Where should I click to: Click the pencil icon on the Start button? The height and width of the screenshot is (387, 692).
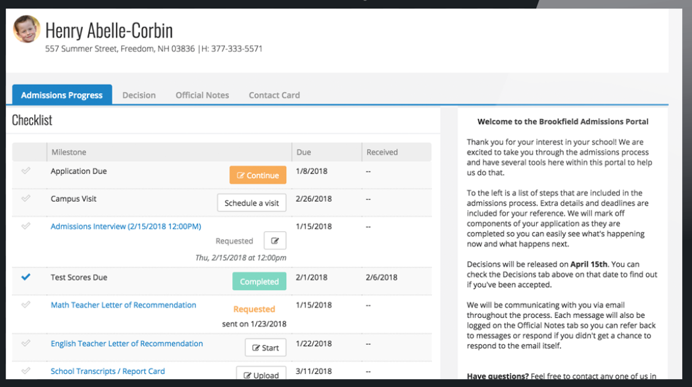(257, 348)
